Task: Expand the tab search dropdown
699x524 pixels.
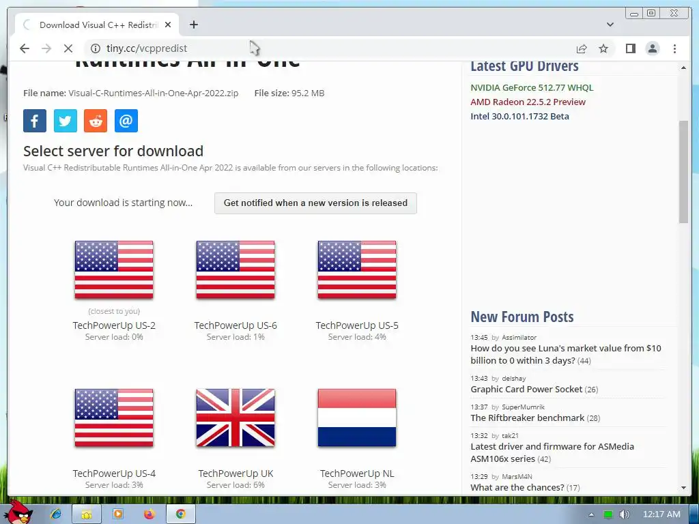Action: tap(610, 25)
